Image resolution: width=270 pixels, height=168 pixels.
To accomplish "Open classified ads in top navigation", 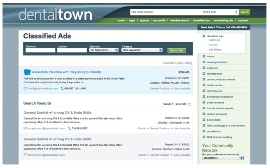I will click(201, 20).
